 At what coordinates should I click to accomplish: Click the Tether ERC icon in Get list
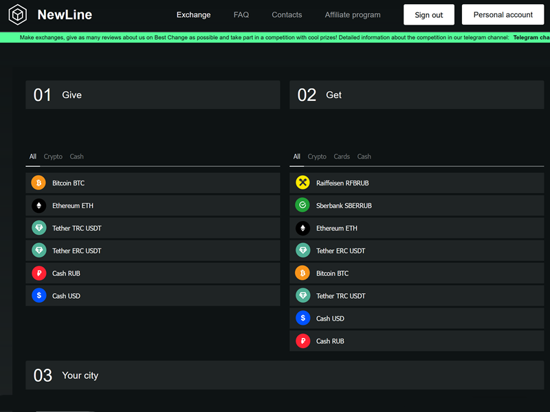(x=302, y=251)
